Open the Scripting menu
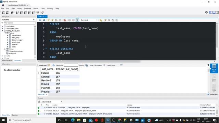 tap(50, 9)
